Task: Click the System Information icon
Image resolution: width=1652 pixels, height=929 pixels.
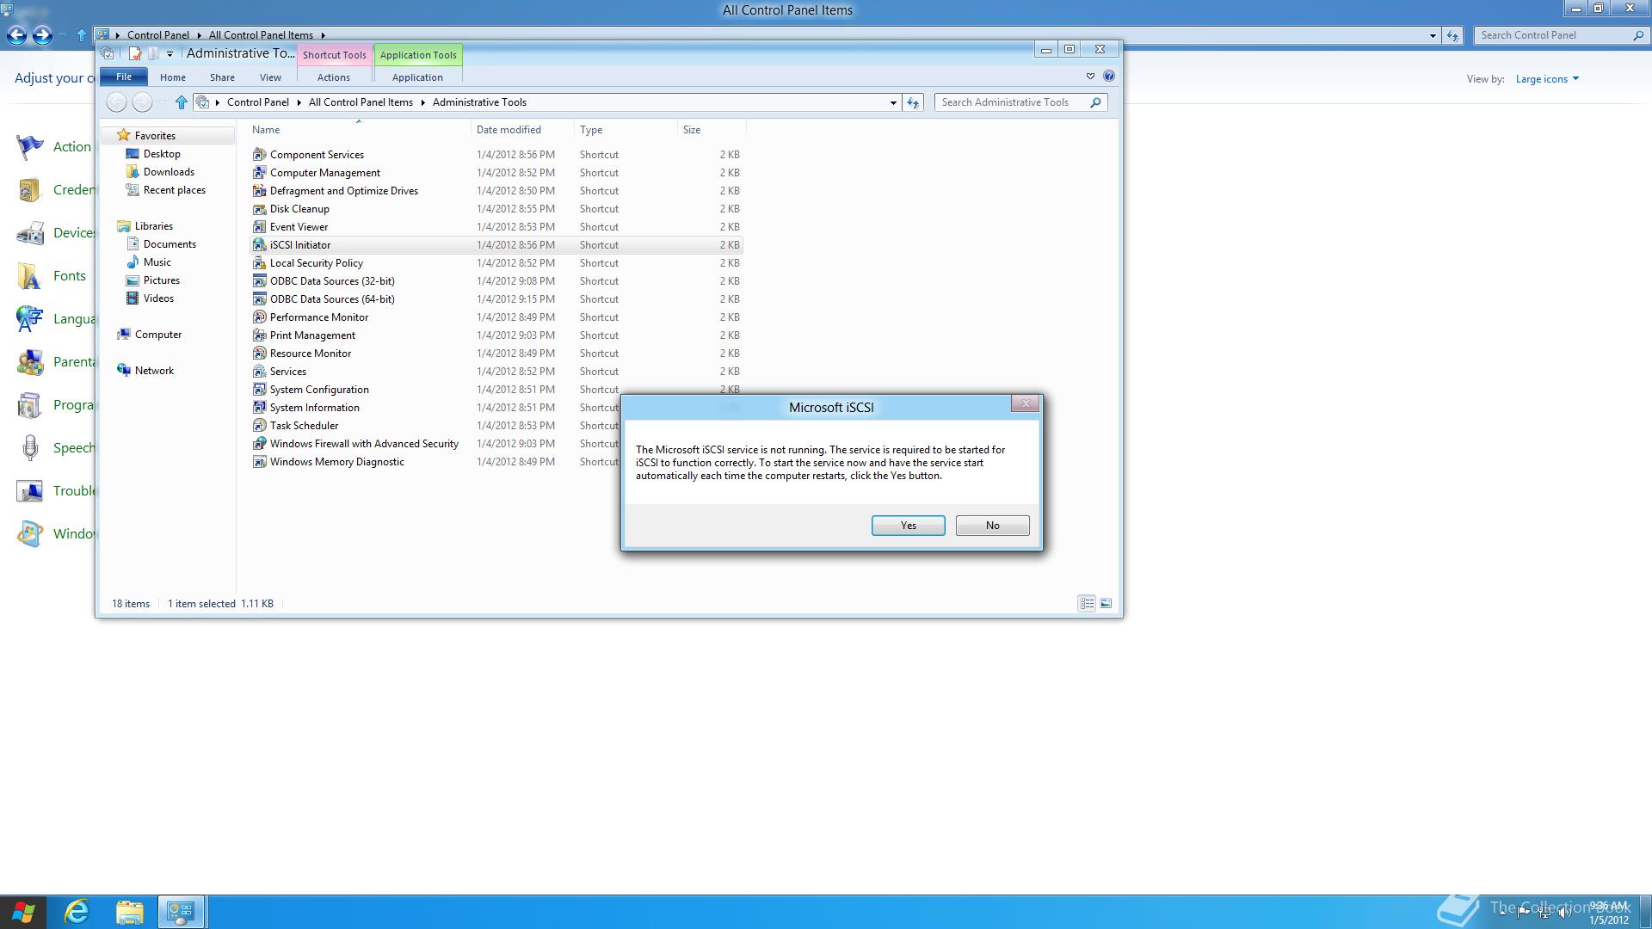Action: click(x=259, y=408)
